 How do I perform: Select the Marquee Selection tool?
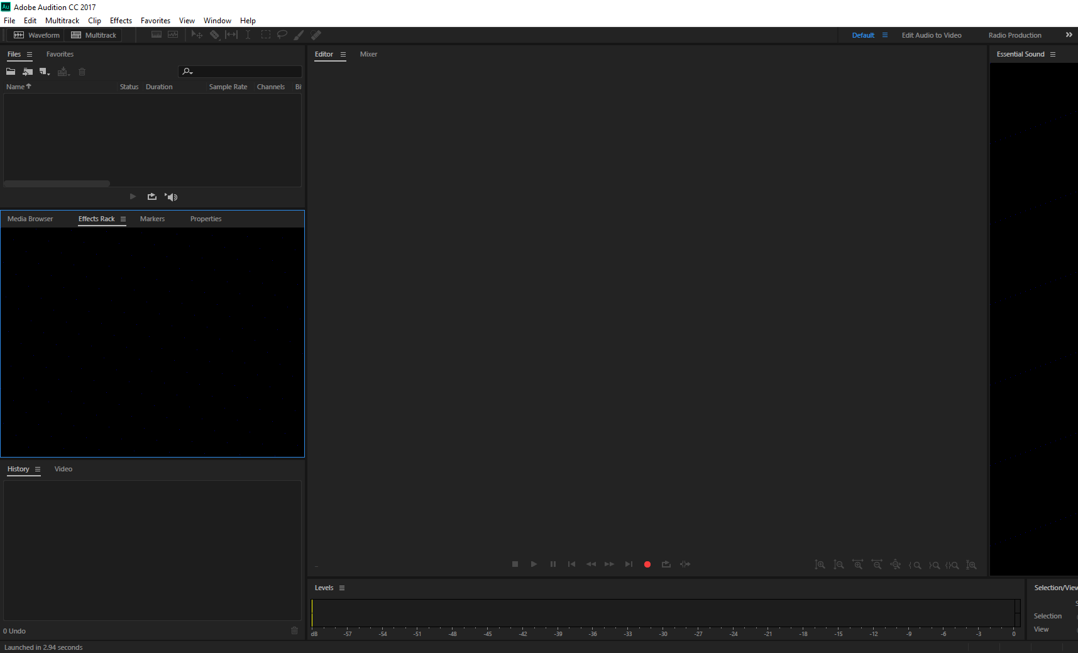265,35
